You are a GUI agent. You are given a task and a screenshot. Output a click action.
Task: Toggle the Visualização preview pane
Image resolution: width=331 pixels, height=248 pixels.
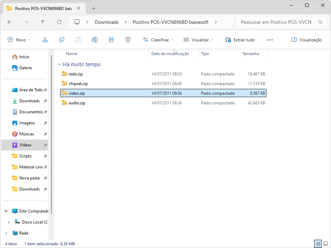pos(307,40)
